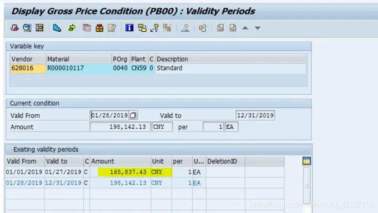The height and width of the screenshot is (213, 378).
Task: Click the yellow hierarchy boxes icon
Action: [142, 28]
